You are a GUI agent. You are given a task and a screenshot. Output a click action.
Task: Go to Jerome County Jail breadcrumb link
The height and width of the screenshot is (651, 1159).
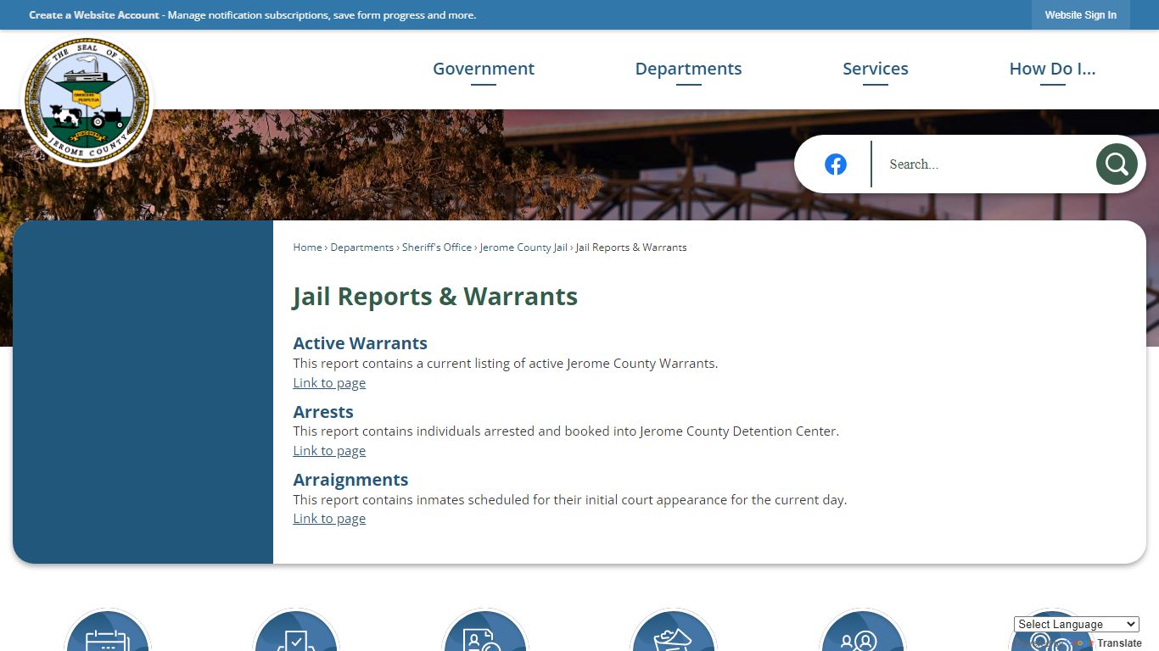coord(524,248)
